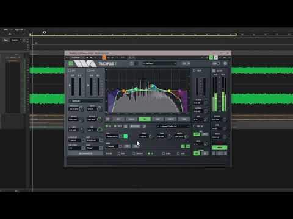Expand the Parametric filter type dropdown
Viewport: 293px width, 219px height.
120,136
